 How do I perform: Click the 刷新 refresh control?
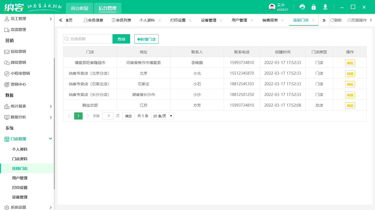tap(337, 20)
